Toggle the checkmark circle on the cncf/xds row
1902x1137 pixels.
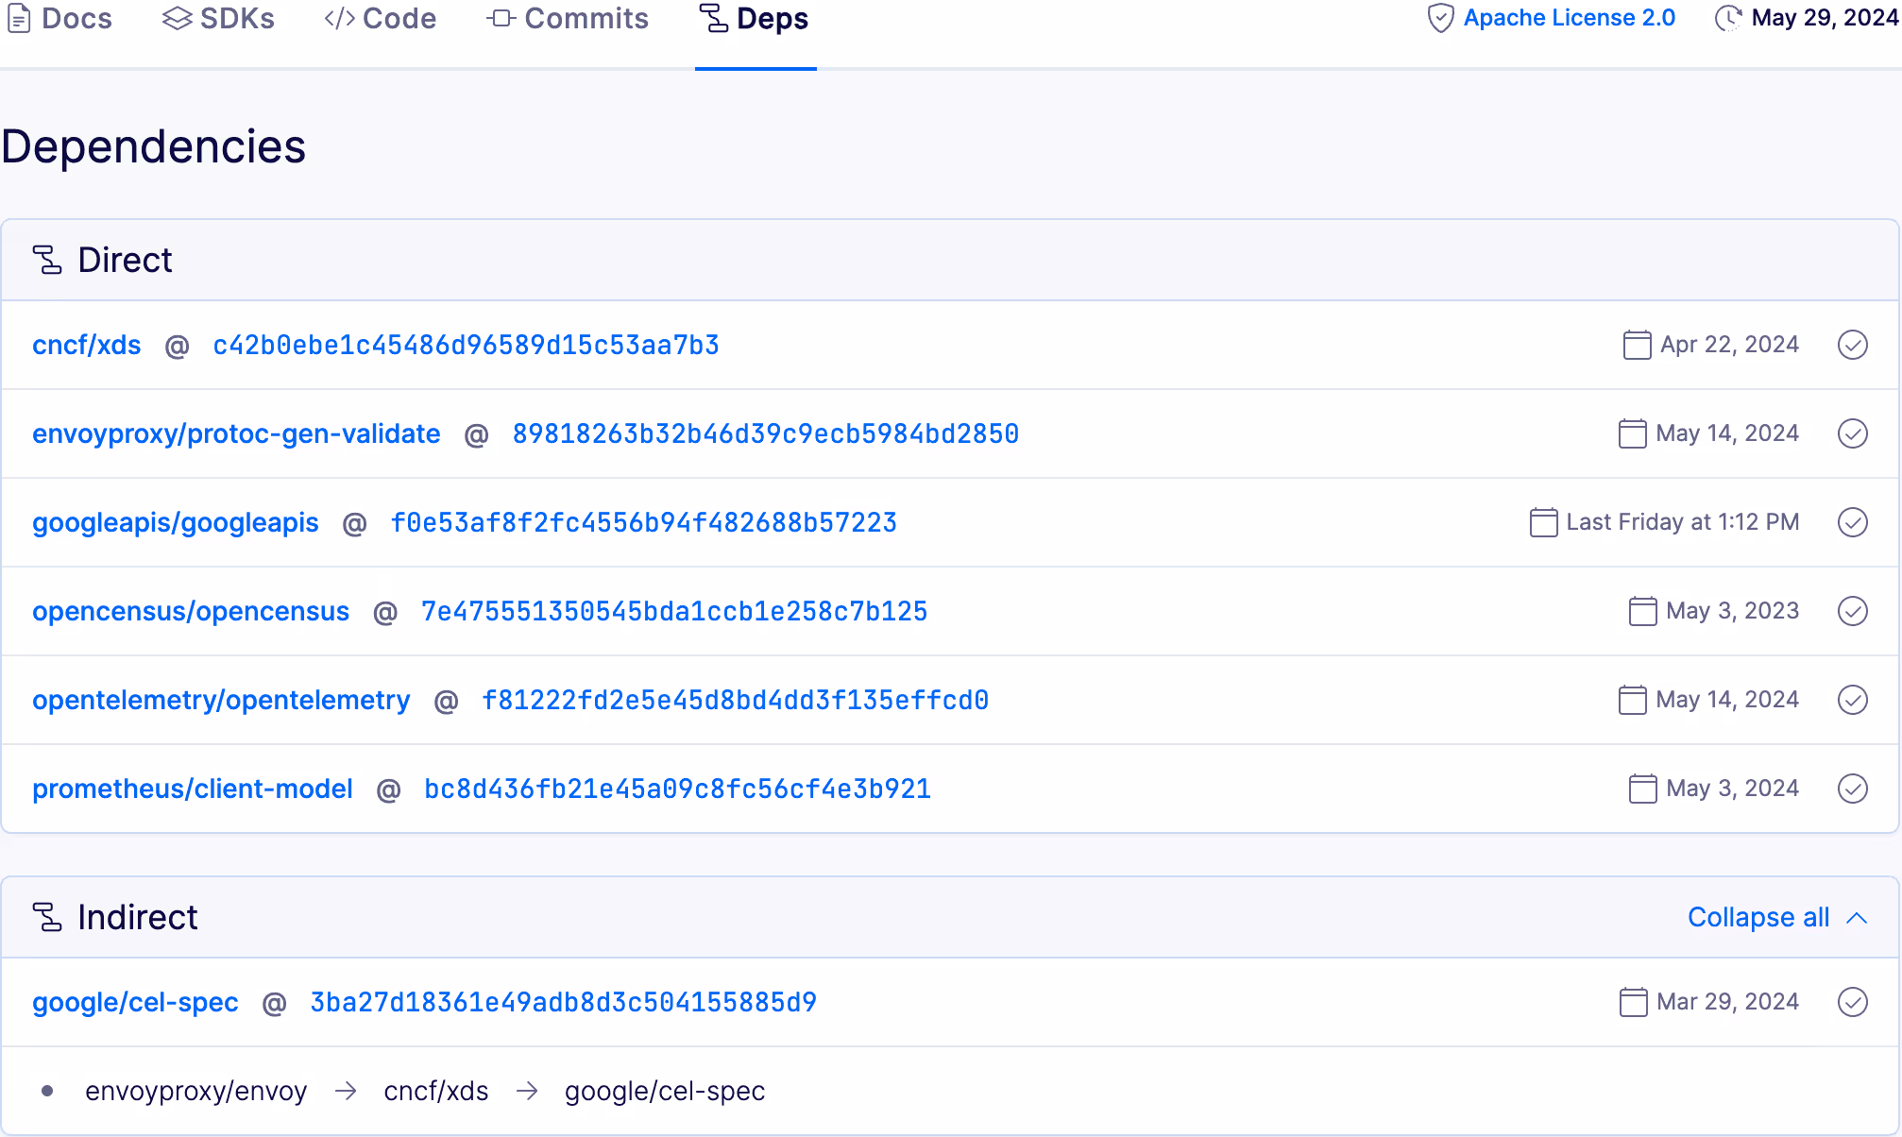tap(1853, 345)
